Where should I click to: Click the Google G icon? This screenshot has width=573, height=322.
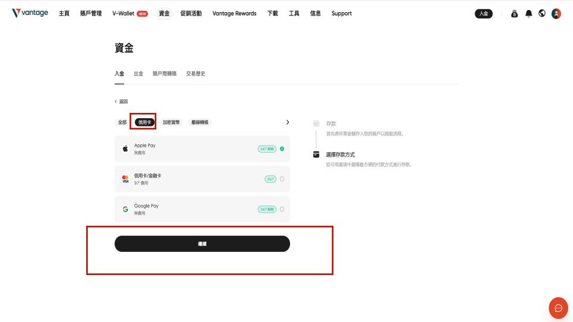(x=125, y=209)
